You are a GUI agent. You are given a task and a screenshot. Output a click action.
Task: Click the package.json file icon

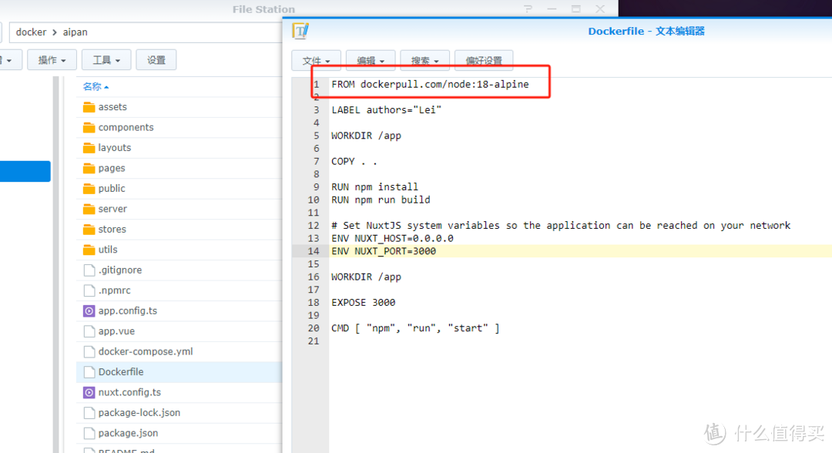89,433
